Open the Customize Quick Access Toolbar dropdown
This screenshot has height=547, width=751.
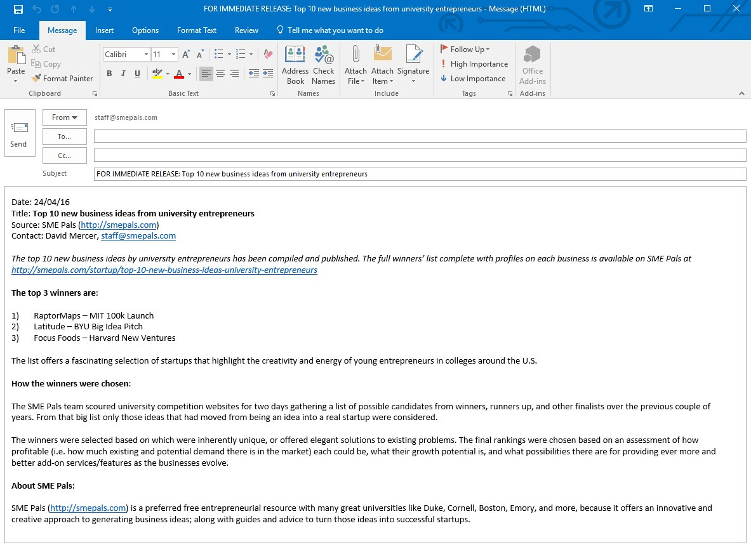110,9
